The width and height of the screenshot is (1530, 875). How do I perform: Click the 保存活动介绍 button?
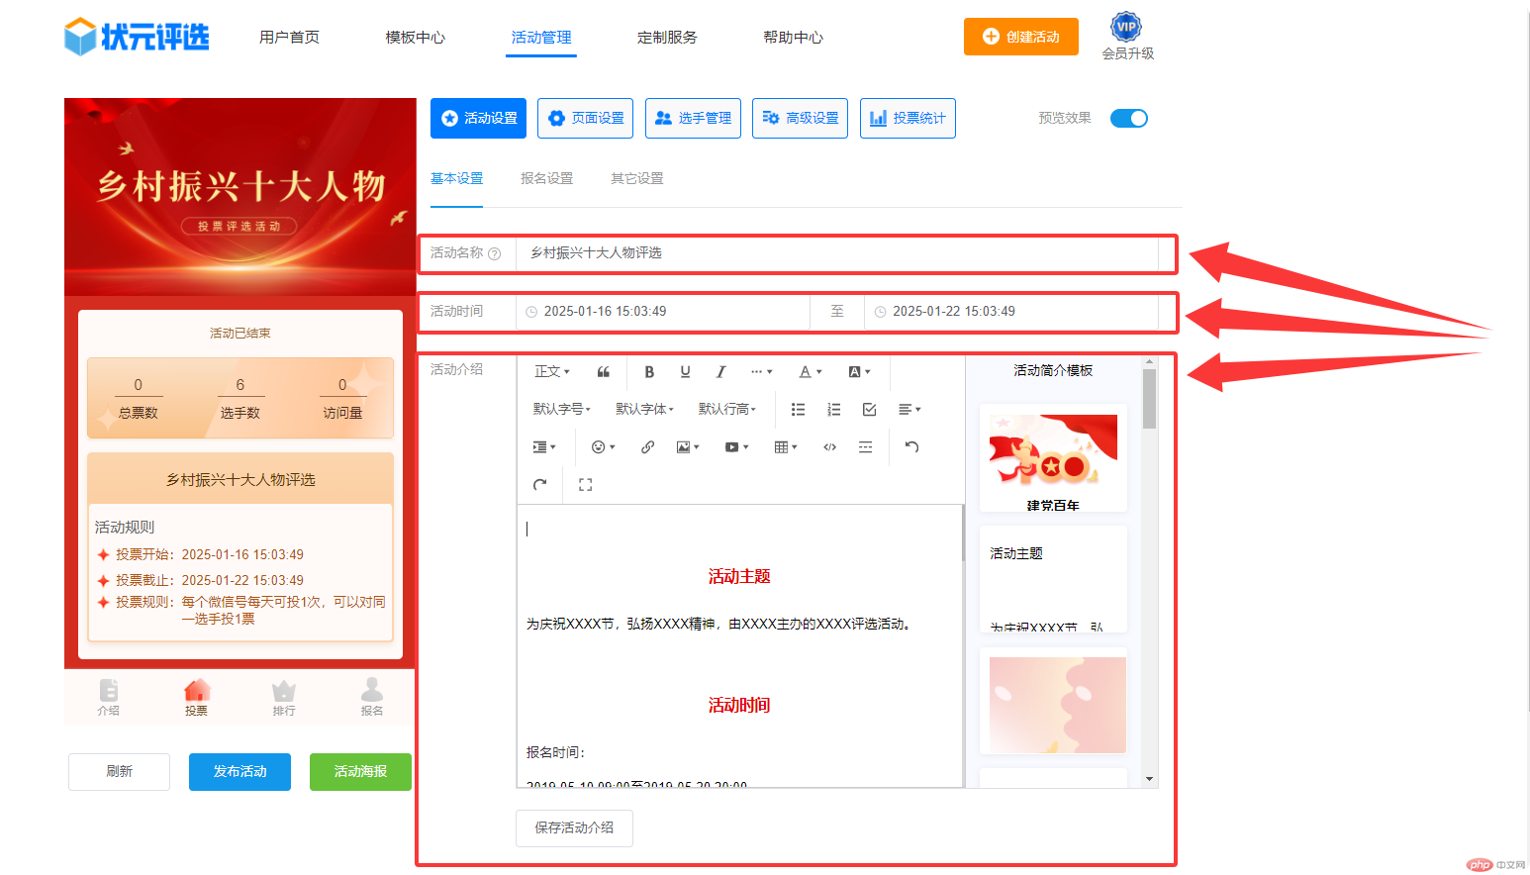(574, 828)
